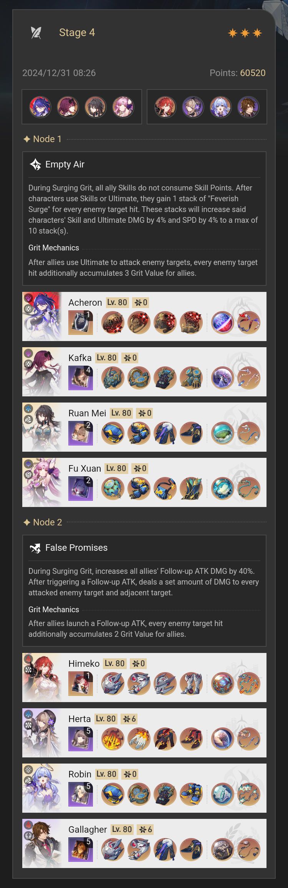288x888 pixels.
Task: Open Robin's character portrait row
Action: 144,788
